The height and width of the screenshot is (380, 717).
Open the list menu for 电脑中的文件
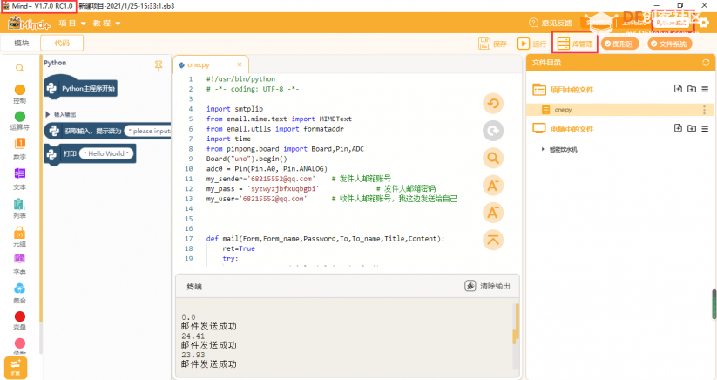[x=705, y=128]
